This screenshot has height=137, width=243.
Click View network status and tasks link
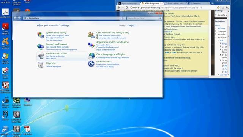click(57, 47)
